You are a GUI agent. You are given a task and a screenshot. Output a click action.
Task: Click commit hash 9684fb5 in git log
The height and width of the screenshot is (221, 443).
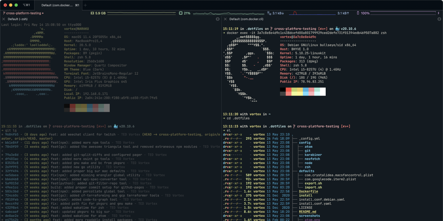[12, 134]
